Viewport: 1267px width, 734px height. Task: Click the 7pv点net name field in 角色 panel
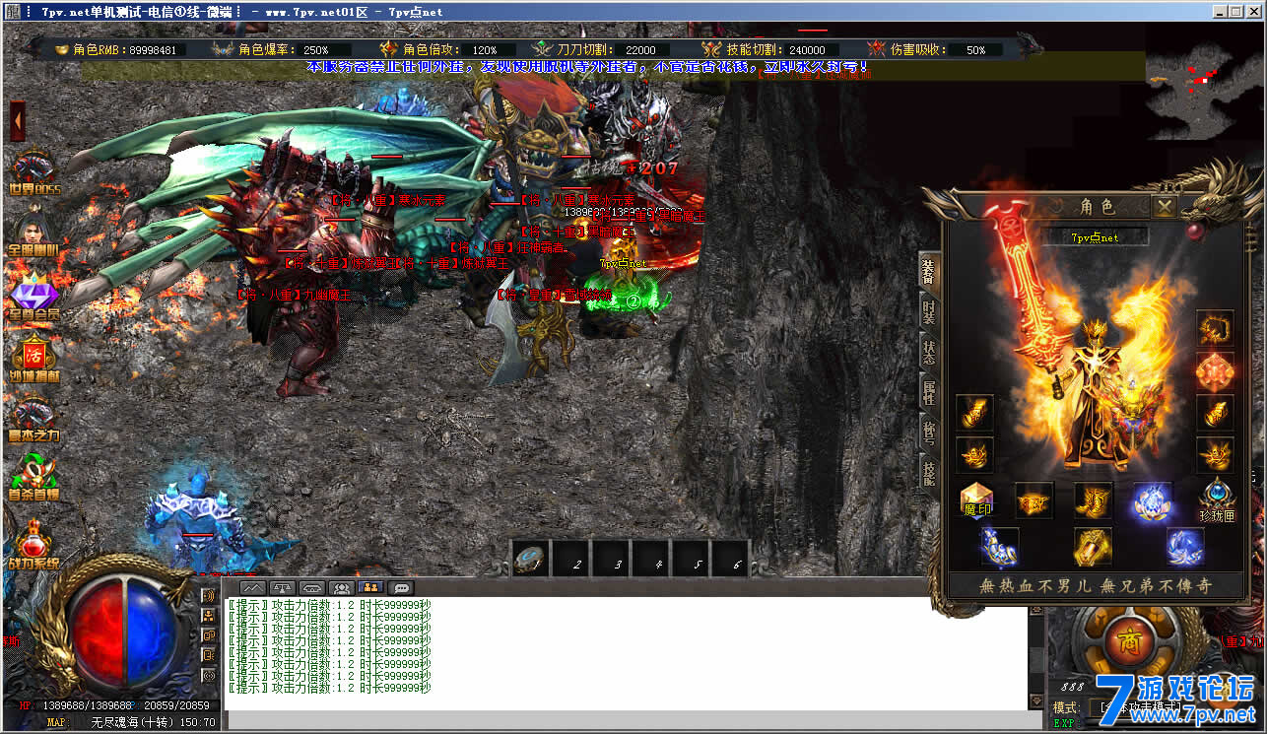1095,236
